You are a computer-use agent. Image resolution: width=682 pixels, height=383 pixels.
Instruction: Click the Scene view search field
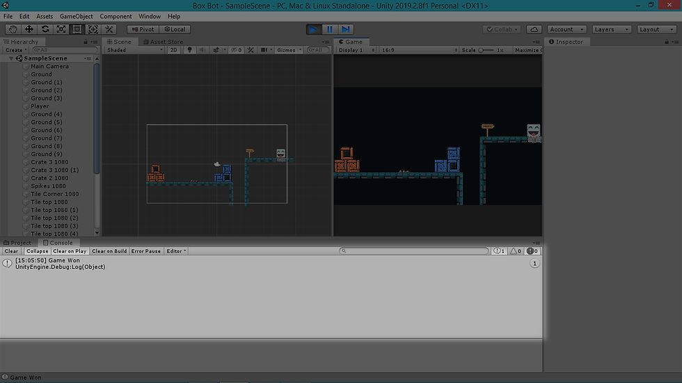317,50
